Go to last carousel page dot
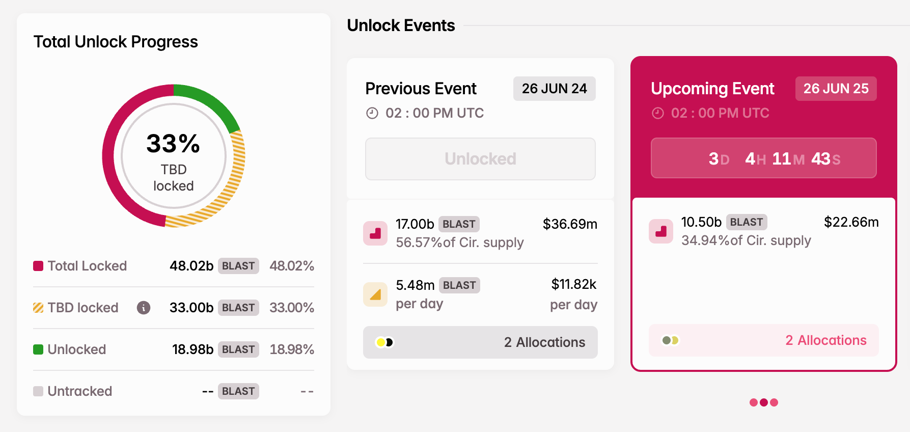This screenshot has width=910, height=432. [x=774, y=402]
